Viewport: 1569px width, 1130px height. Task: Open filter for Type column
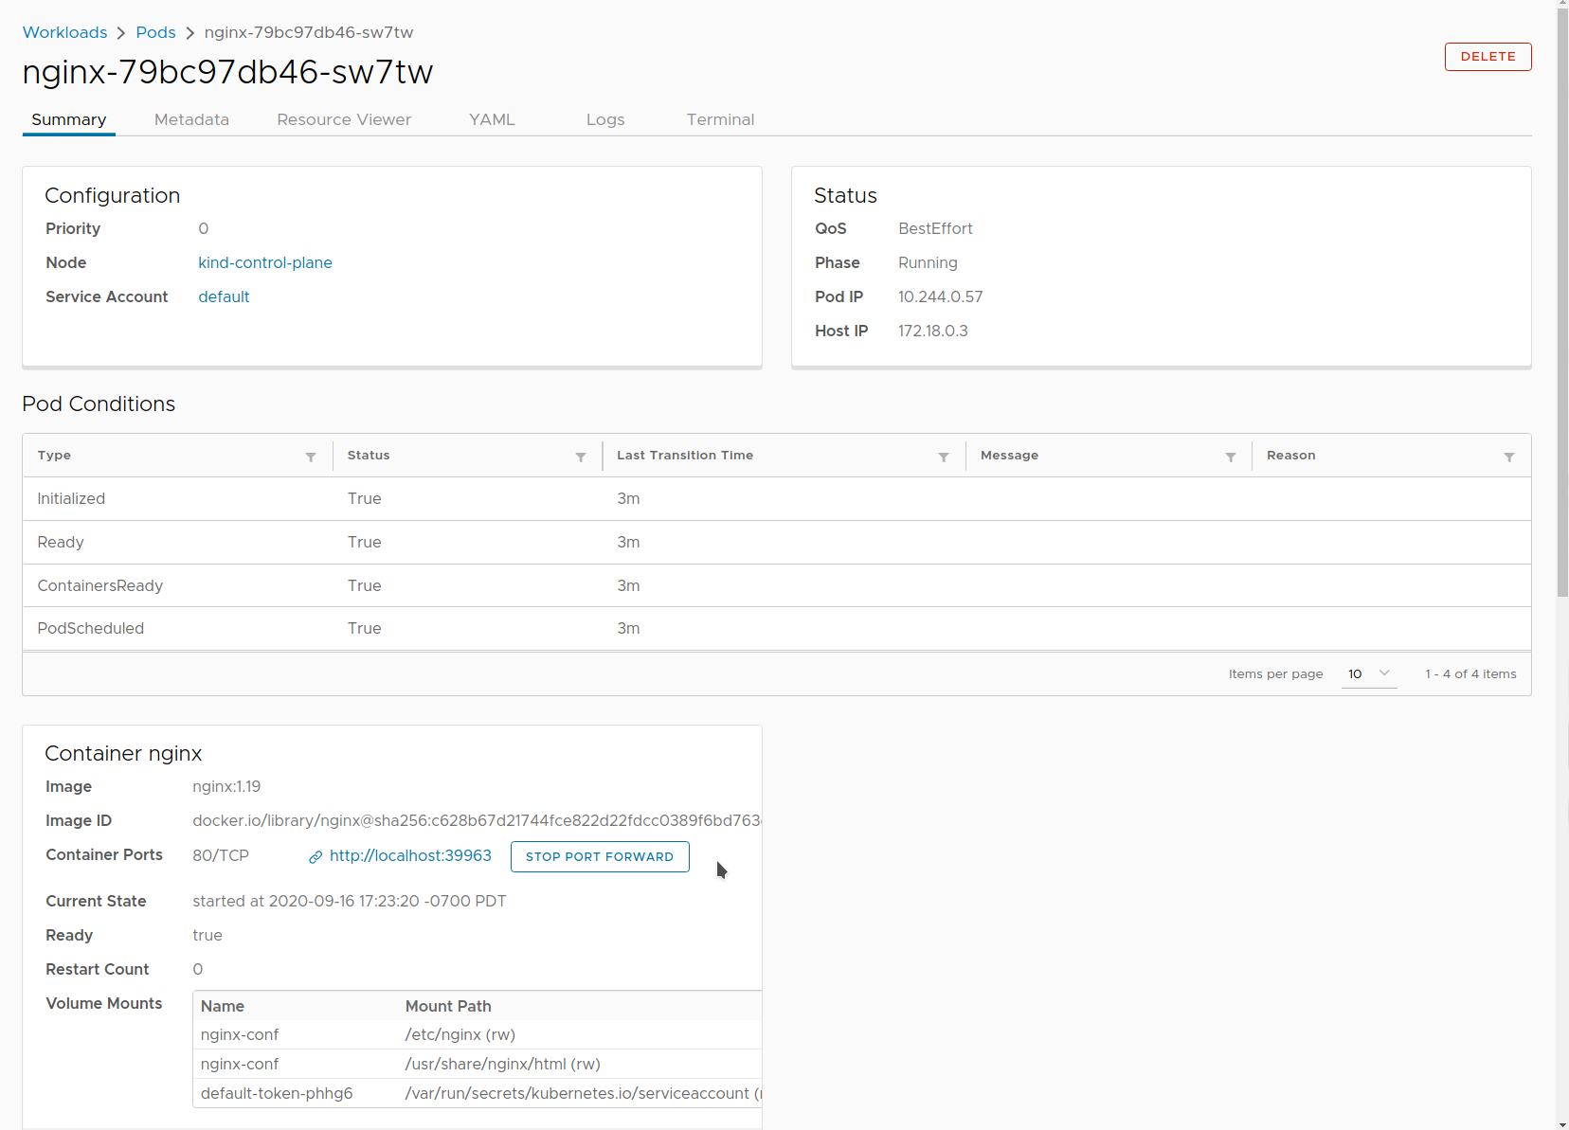pos(311,457)
